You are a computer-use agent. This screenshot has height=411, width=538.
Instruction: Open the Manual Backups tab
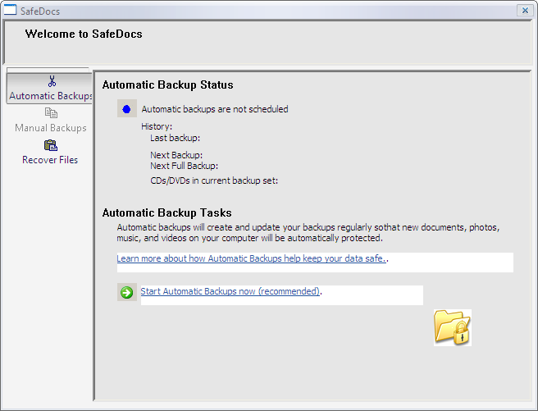coord(51,128)
